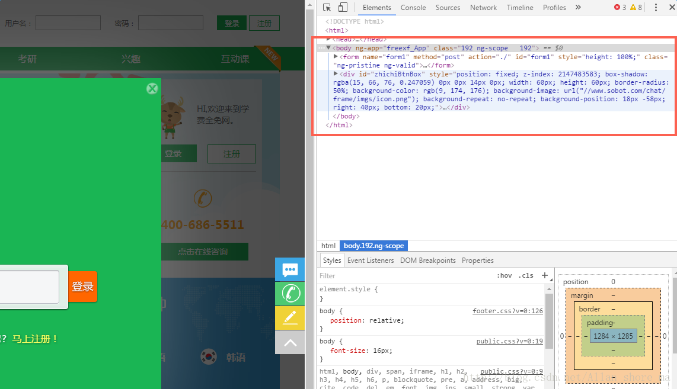Click the 密码 input field
Viewport: 677px width, 389px height.
171,23
